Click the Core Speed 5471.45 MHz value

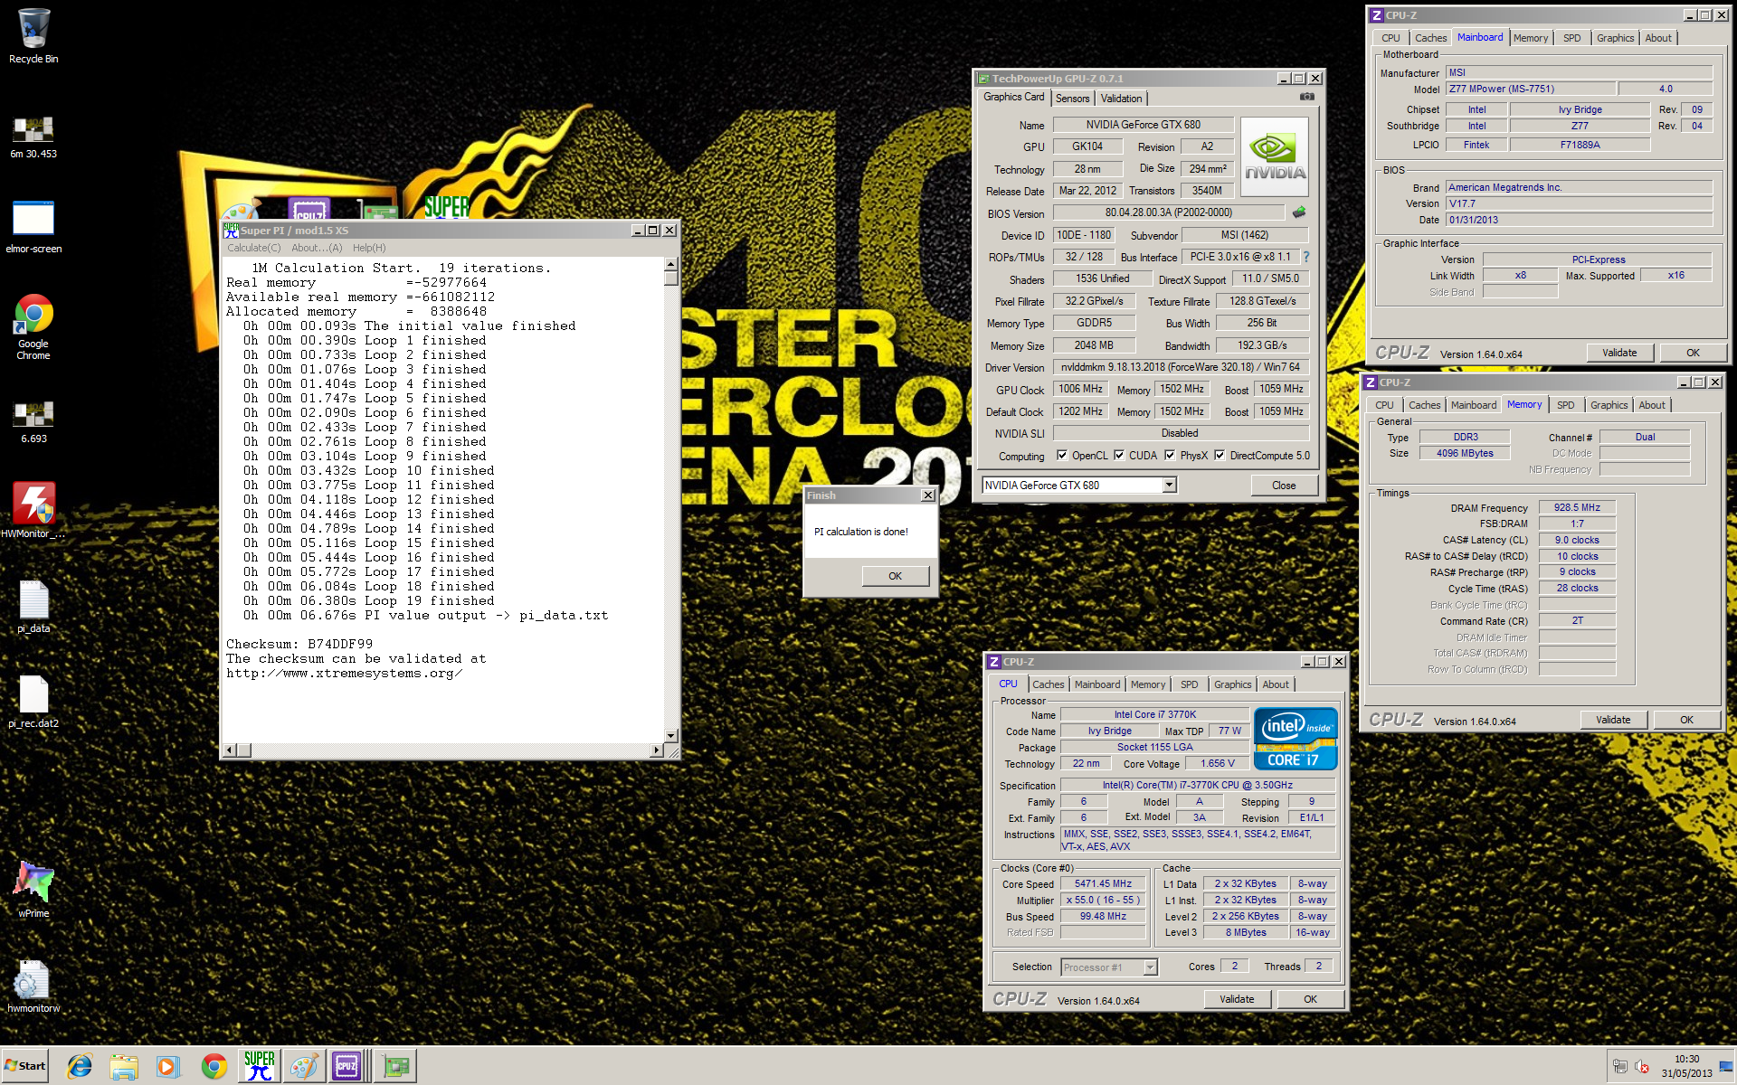tap(1103, 884)
